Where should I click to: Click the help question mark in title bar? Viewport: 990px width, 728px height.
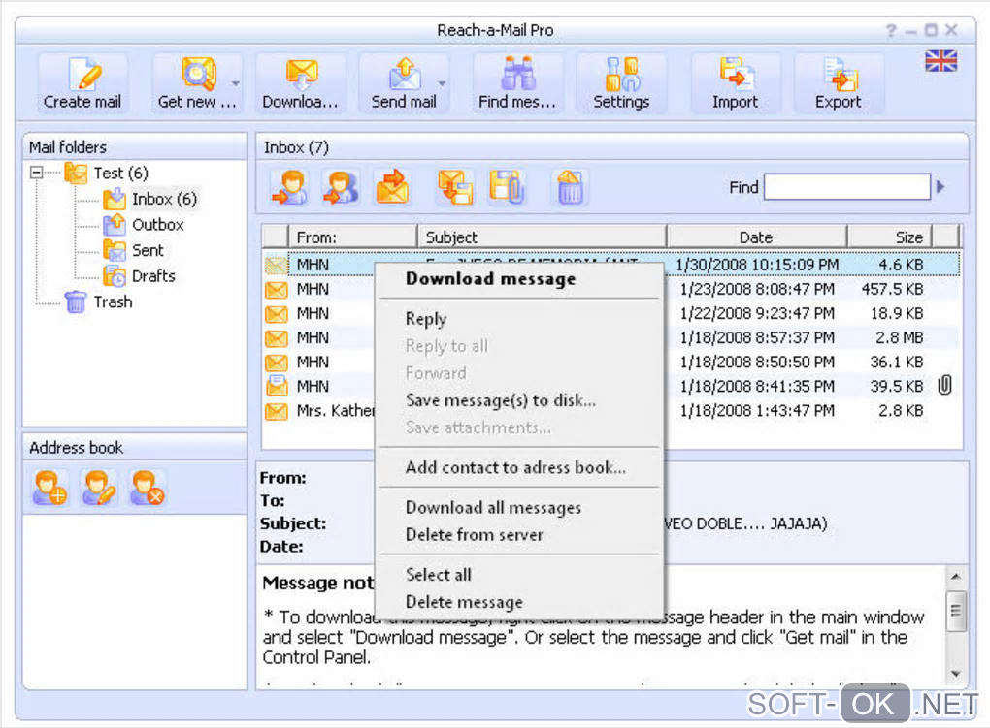coord(891,30)
